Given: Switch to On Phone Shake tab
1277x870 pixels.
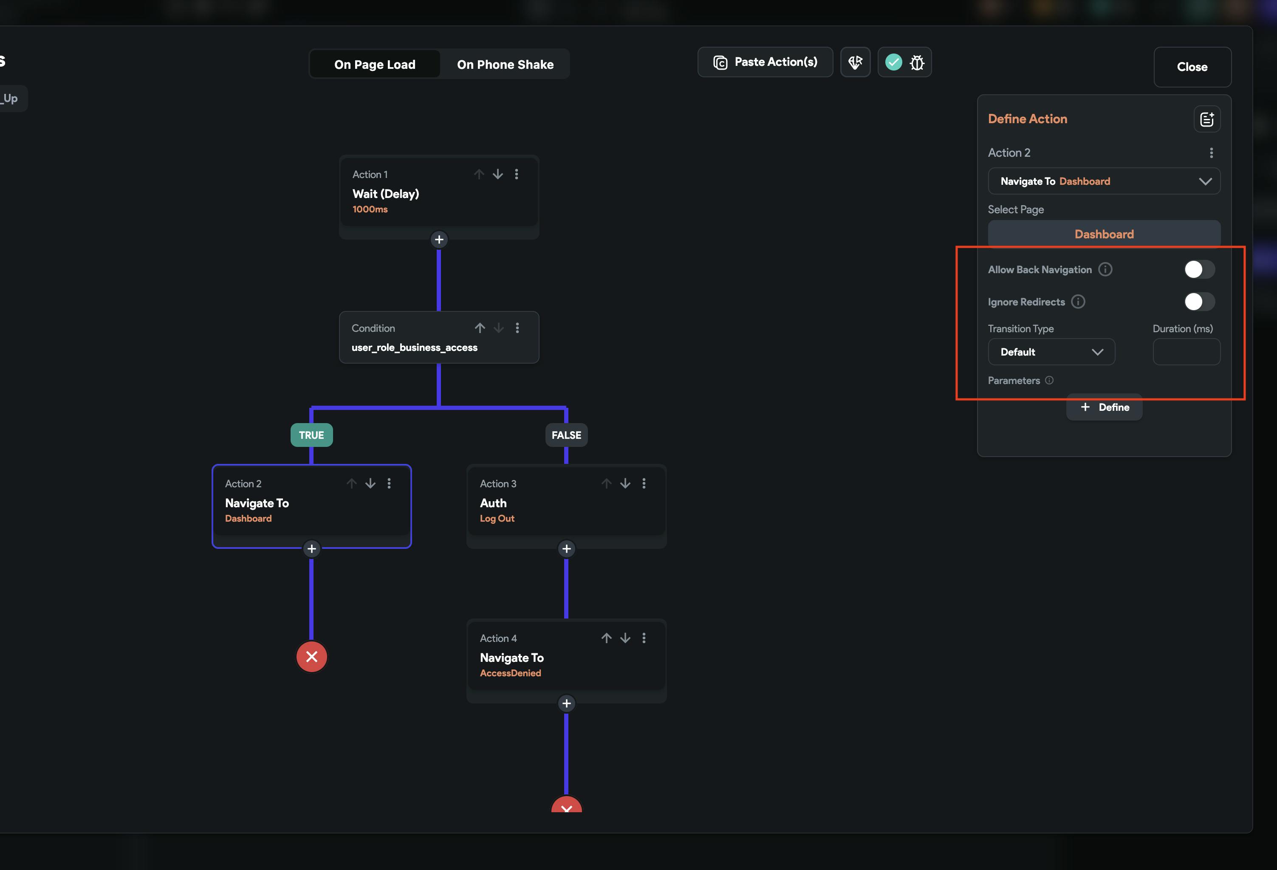Looking at the screenshot, I should click(505, 64).
